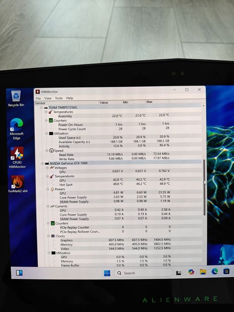
Task: Open the Help menu
Action: (70, 98)
